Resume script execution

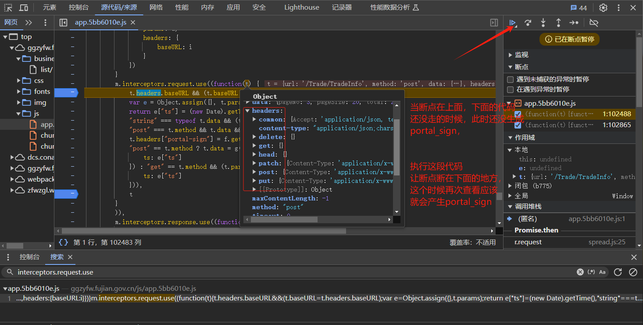[513, 22]
